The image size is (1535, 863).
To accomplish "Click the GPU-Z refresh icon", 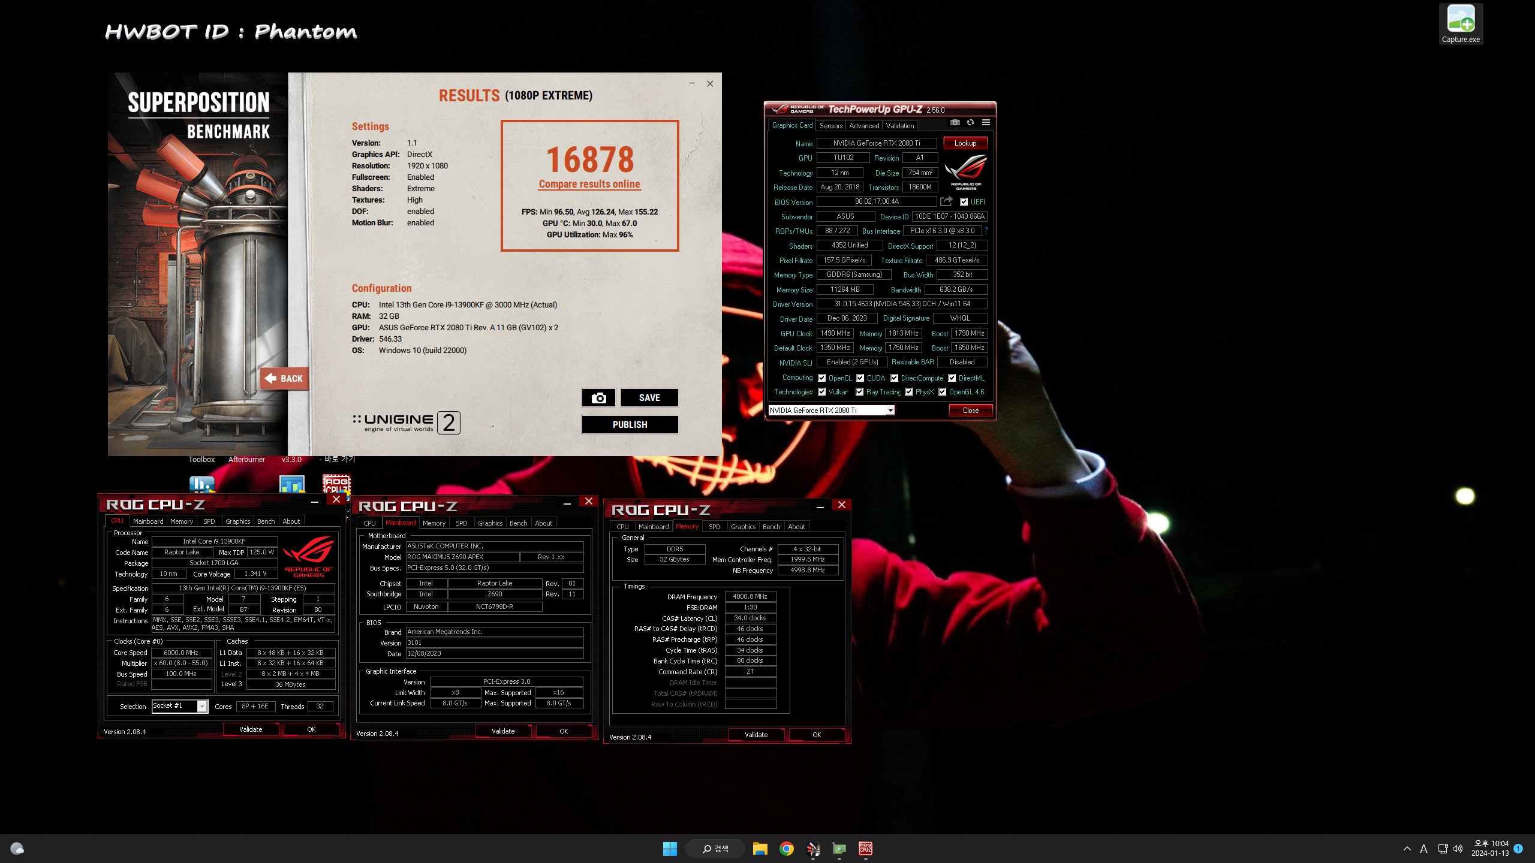I will 970,123.
